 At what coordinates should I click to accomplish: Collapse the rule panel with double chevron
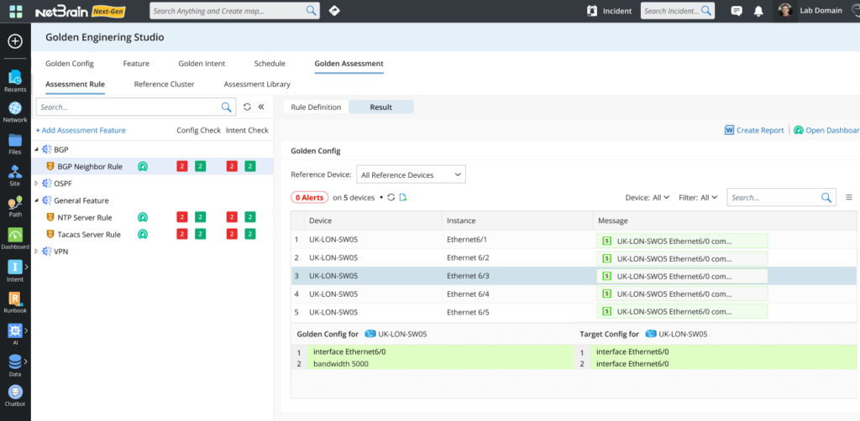pyautogui.click(x=262, y=107)
